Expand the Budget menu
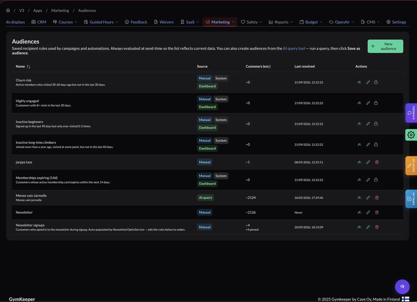Screen dimensions: 417x302 (x=311, y=22)
